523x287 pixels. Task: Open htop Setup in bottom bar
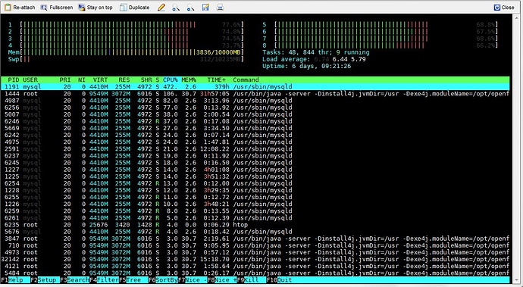tap(45, 279)
